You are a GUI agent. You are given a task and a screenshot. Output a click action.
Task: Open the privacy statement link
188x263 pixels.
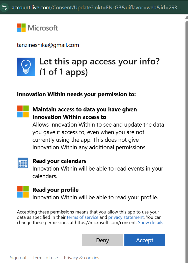click(x=126, y=217)
